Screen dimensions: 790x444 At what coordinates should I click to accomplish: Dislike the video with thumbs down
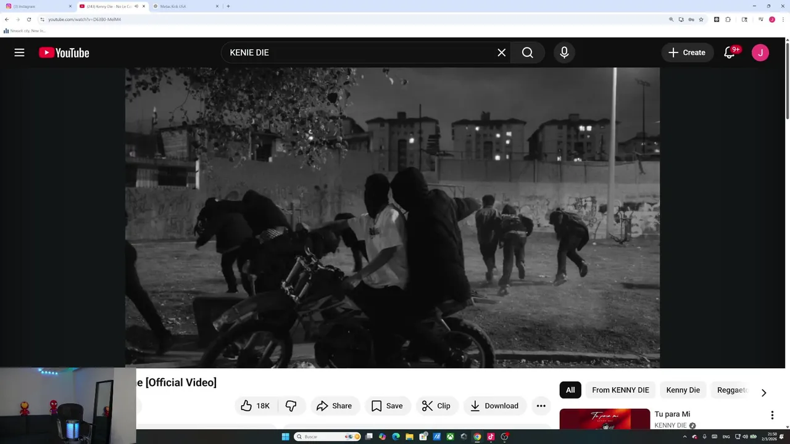pos(291,406)
